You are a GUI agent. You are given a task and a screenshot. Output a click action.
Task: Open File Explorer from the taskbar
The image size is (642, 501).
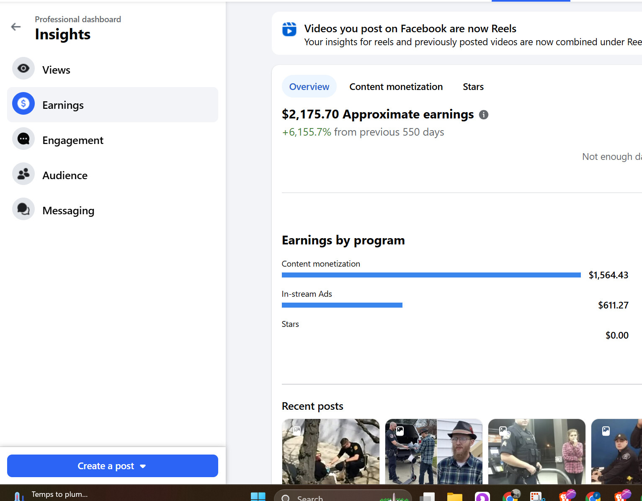click(454, 497)
